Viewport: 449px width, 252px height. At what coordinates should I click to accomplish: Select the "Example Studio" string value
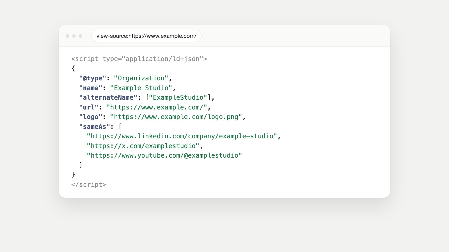[x=141, y=88]
